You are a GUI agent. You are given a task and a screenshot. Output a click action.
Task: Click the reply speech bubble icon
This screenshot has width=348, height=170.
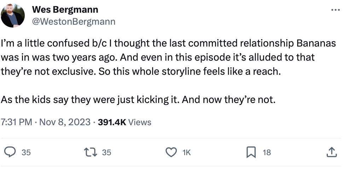pos(10,152)
